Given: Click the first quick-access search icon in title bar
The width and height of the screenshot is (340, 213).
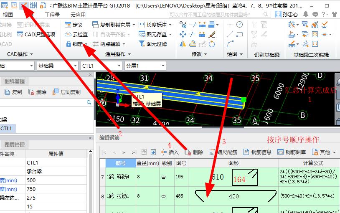Looking at the screenshot, I should tap(4, 5).
